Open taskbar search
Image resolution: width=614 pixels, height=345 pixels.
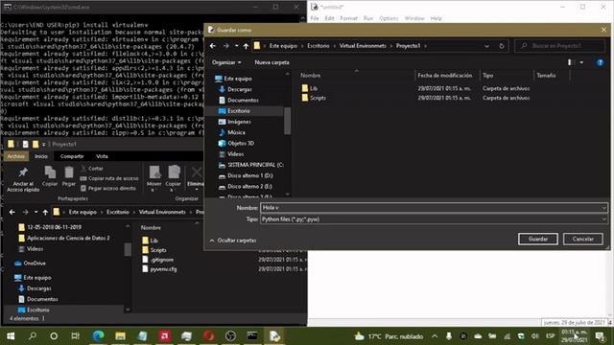point(33,336)
